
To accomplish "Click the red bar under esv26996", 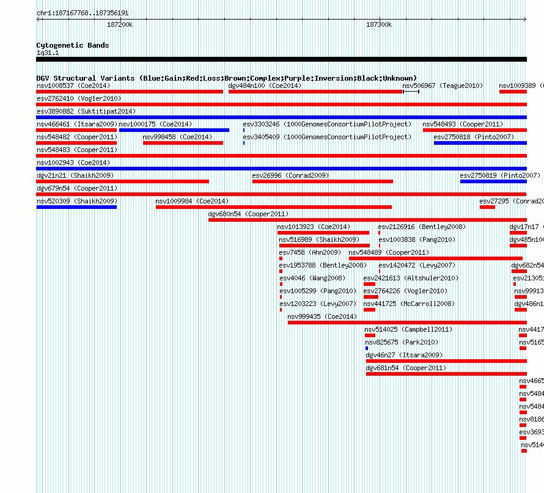I will pyautogui.click(x=323, y=181).
